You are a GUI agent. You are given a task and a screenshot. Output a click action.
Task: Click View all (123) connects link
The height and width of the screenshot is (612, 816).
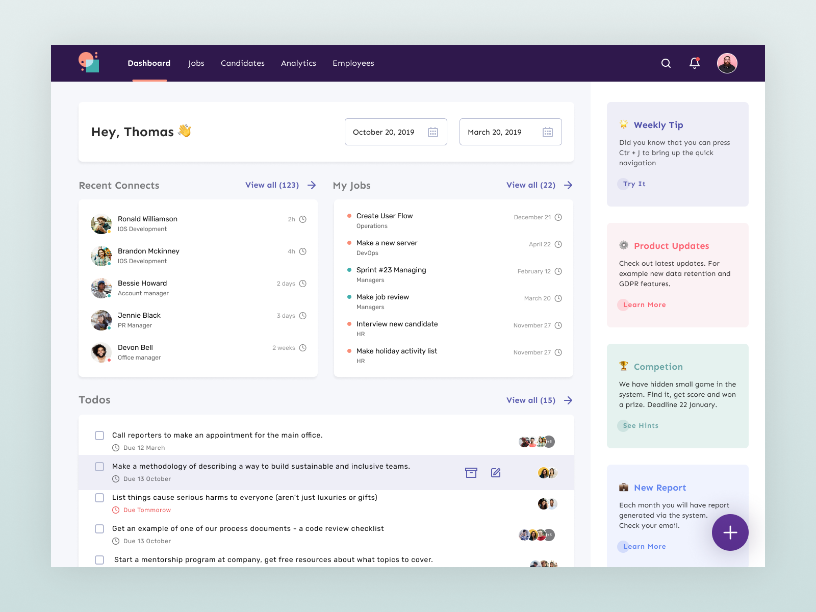tap(272, 185)
